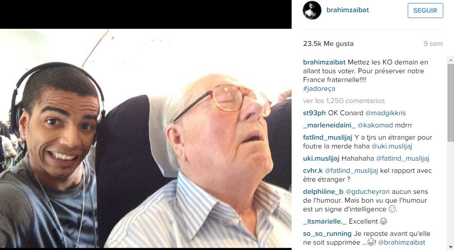Open the brahimzaibat profile avatar

tap(312, 10)
